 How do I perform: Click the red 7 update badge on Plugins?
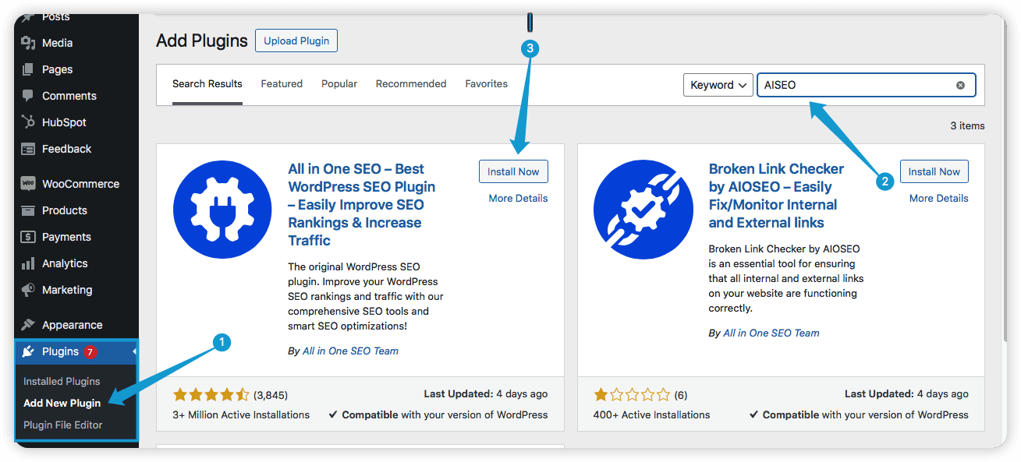coord(90,351)
